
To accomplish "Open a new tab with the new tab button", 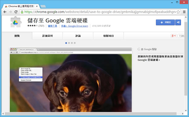I will click(x=43, y=6).
